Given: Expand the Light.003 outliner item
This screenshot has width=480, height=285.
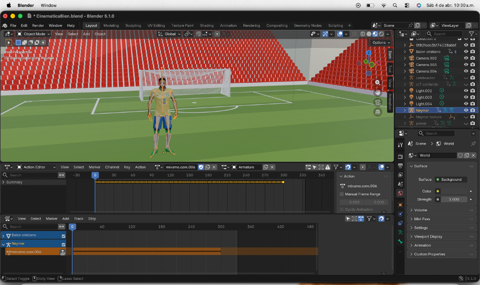Looking at the screenshot, I should tap(405, 97).
